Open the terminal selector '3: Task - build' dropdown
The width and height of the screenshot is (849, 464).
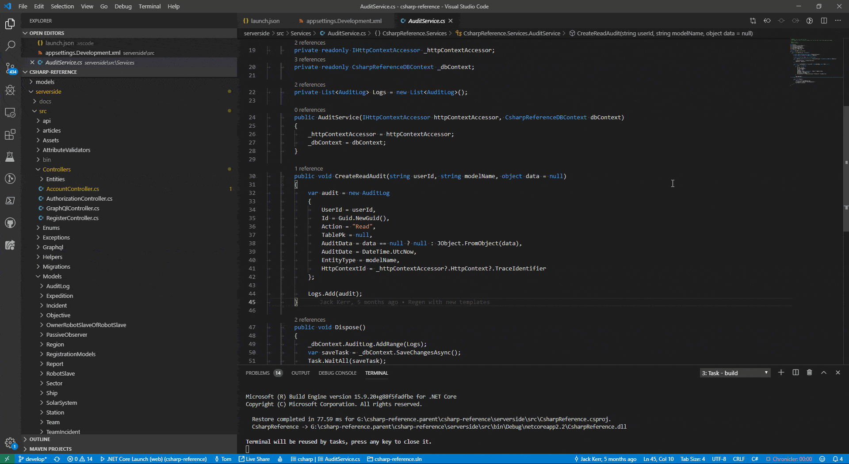pyautogui.click(x=735, y=373)
